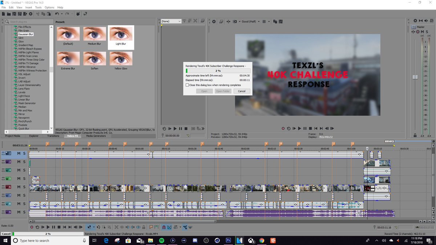This screenshot has height=245, width=436.
Task: Solo track 9
Action: click(x=24, y=212)
